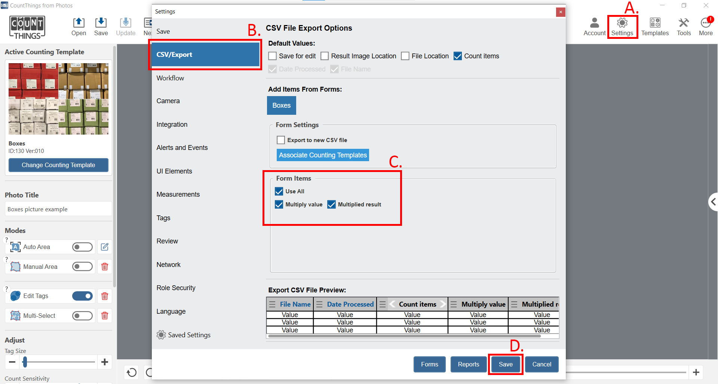The height and width of the screenshot is (384, 718).
Task: Click the Photo Title text field
Action: [x=58, y=209]
